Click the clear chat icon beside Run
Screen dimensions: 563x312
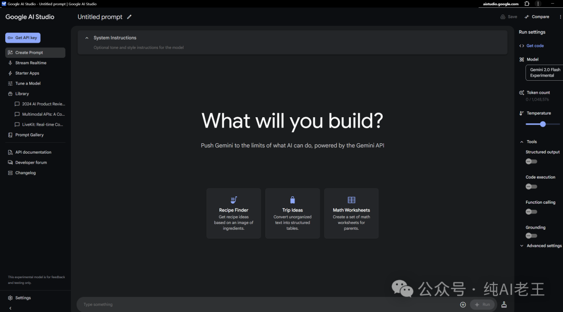pos(504,305)
